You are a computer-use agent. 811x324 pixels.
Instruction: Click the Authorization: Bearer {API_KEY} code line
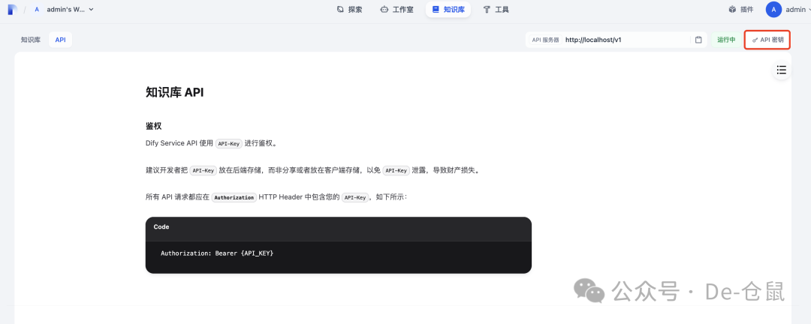pyautogui.click(x=217, y=253)
